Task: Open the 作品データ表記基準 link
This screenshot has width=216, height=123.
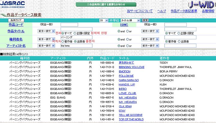Action: tap(184, 11)
